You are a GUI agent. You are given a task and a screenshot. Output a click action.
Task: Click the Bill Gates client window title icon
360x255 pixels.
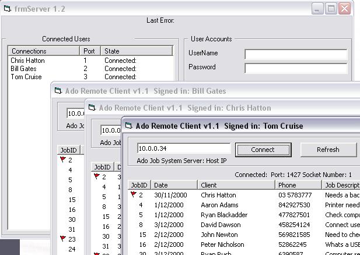coord(58,91)
